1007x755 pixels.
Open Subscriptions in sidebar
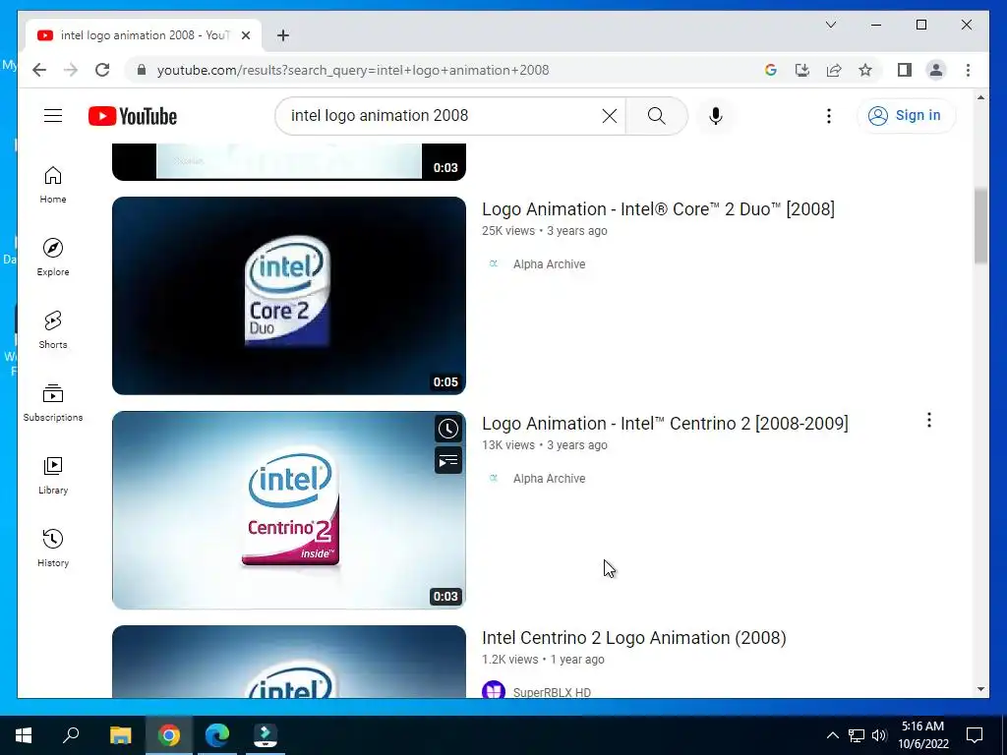[x=53, y=402]
